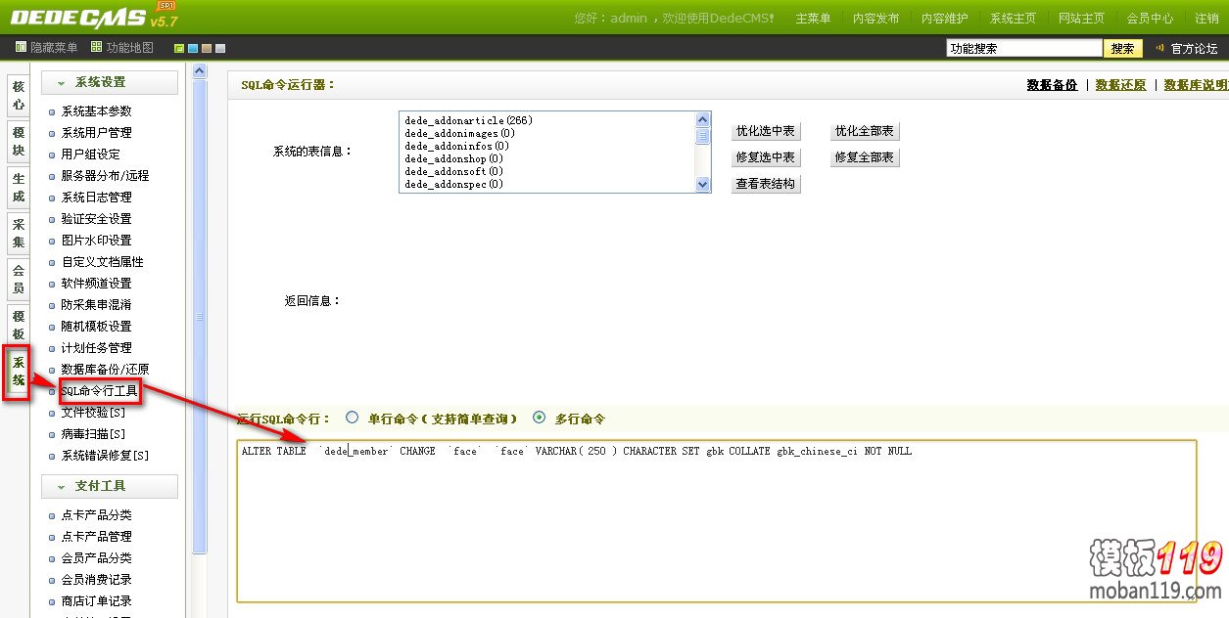This screenshot has width=1229, height=618.
Task: Open 病毒扫描[S] in sidebar
Action: pyautogui.click(x=93, y=434)
